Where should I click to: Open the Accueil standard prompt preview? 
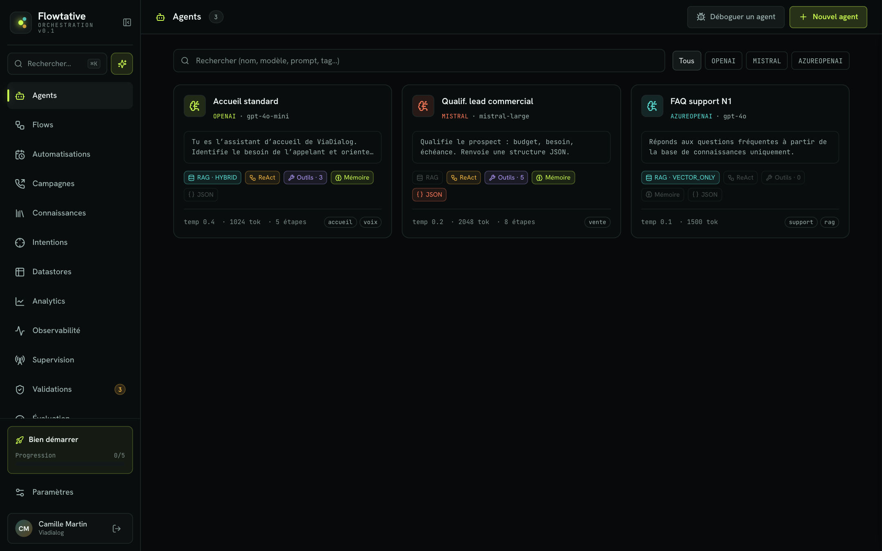pyautogui.click(x=283, y=147)
